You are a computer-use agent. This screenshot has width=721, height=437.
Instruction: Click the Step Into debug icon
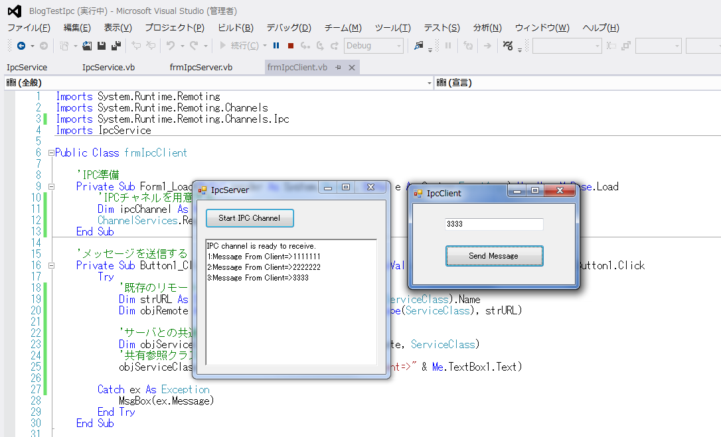coord(305,46)
